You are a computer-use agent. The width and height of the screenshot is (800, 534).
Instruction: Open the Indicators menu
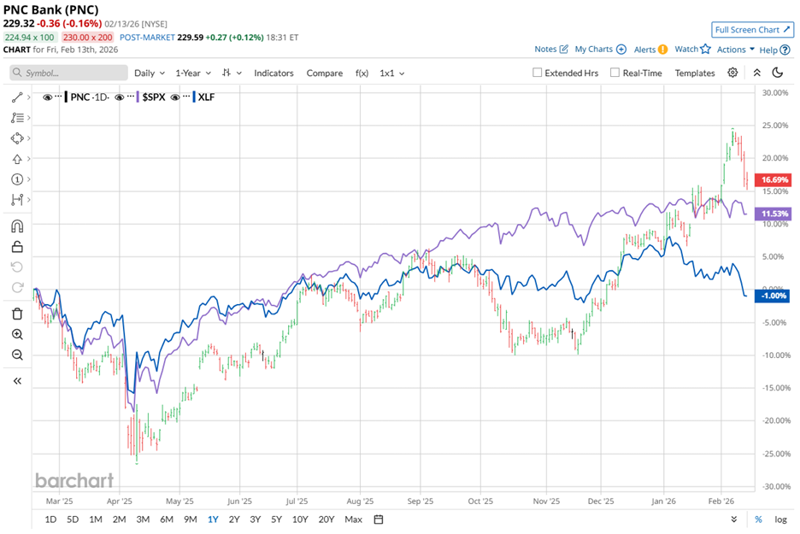pos(274,73)
